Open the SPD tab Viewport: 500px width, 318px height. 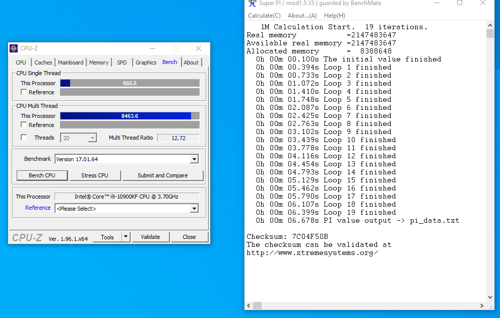[x=122, y=62]
